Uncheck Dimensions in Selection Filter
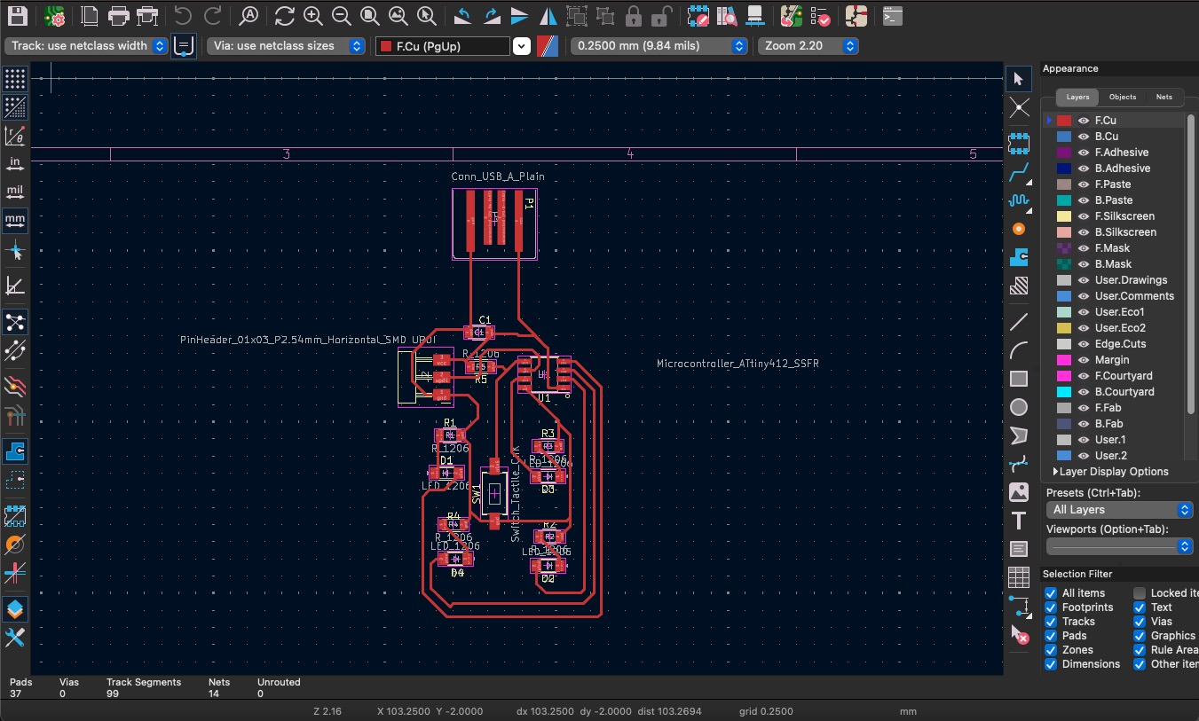Image resolution: width=1199 pixels, height=721 pixels. pyautogui.click(x=1051, y=664)
